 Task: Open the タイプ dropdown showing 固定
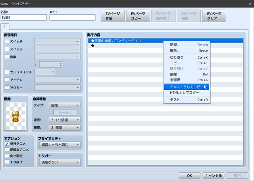tap(64, 105)
